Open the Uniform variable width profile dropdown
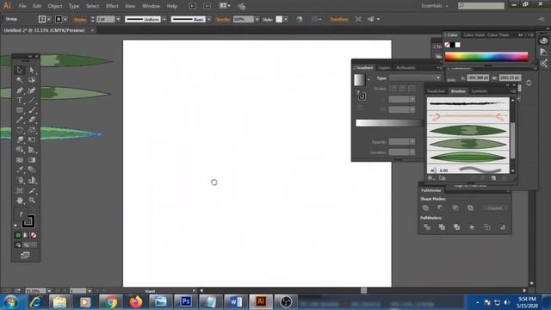This screenshot has width=551, height=310. pyautogui.click(x=164, y=19)
